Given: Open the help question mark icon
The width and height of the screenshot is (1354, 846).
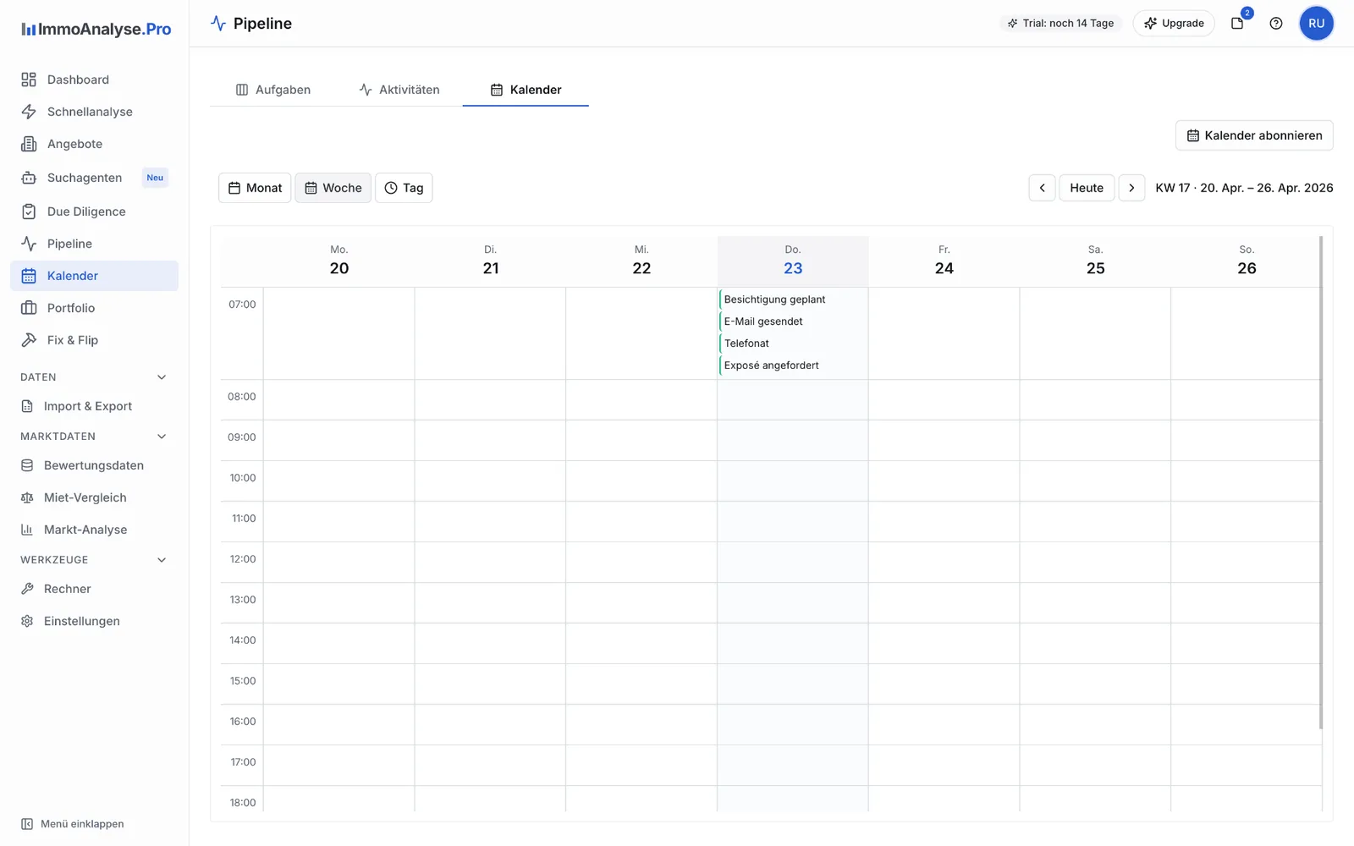Looking at the screenshot, I should 1276,23.
